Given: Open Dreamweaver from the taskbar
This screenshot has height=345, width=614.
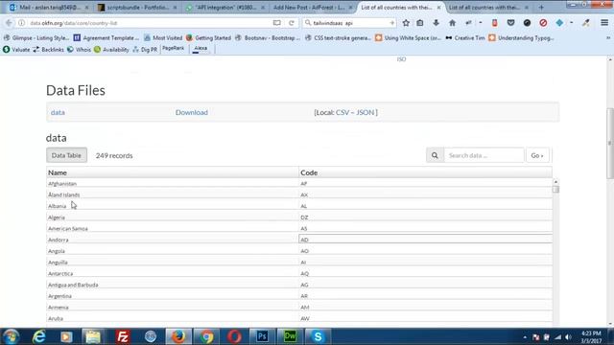Looking at the screenshot, I should [x=290, y=336].
